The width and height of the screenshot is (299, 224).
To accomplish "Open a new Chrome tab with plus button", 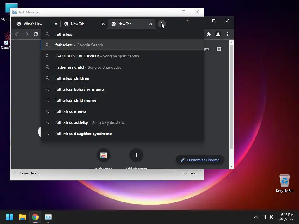I will [162, 24].
